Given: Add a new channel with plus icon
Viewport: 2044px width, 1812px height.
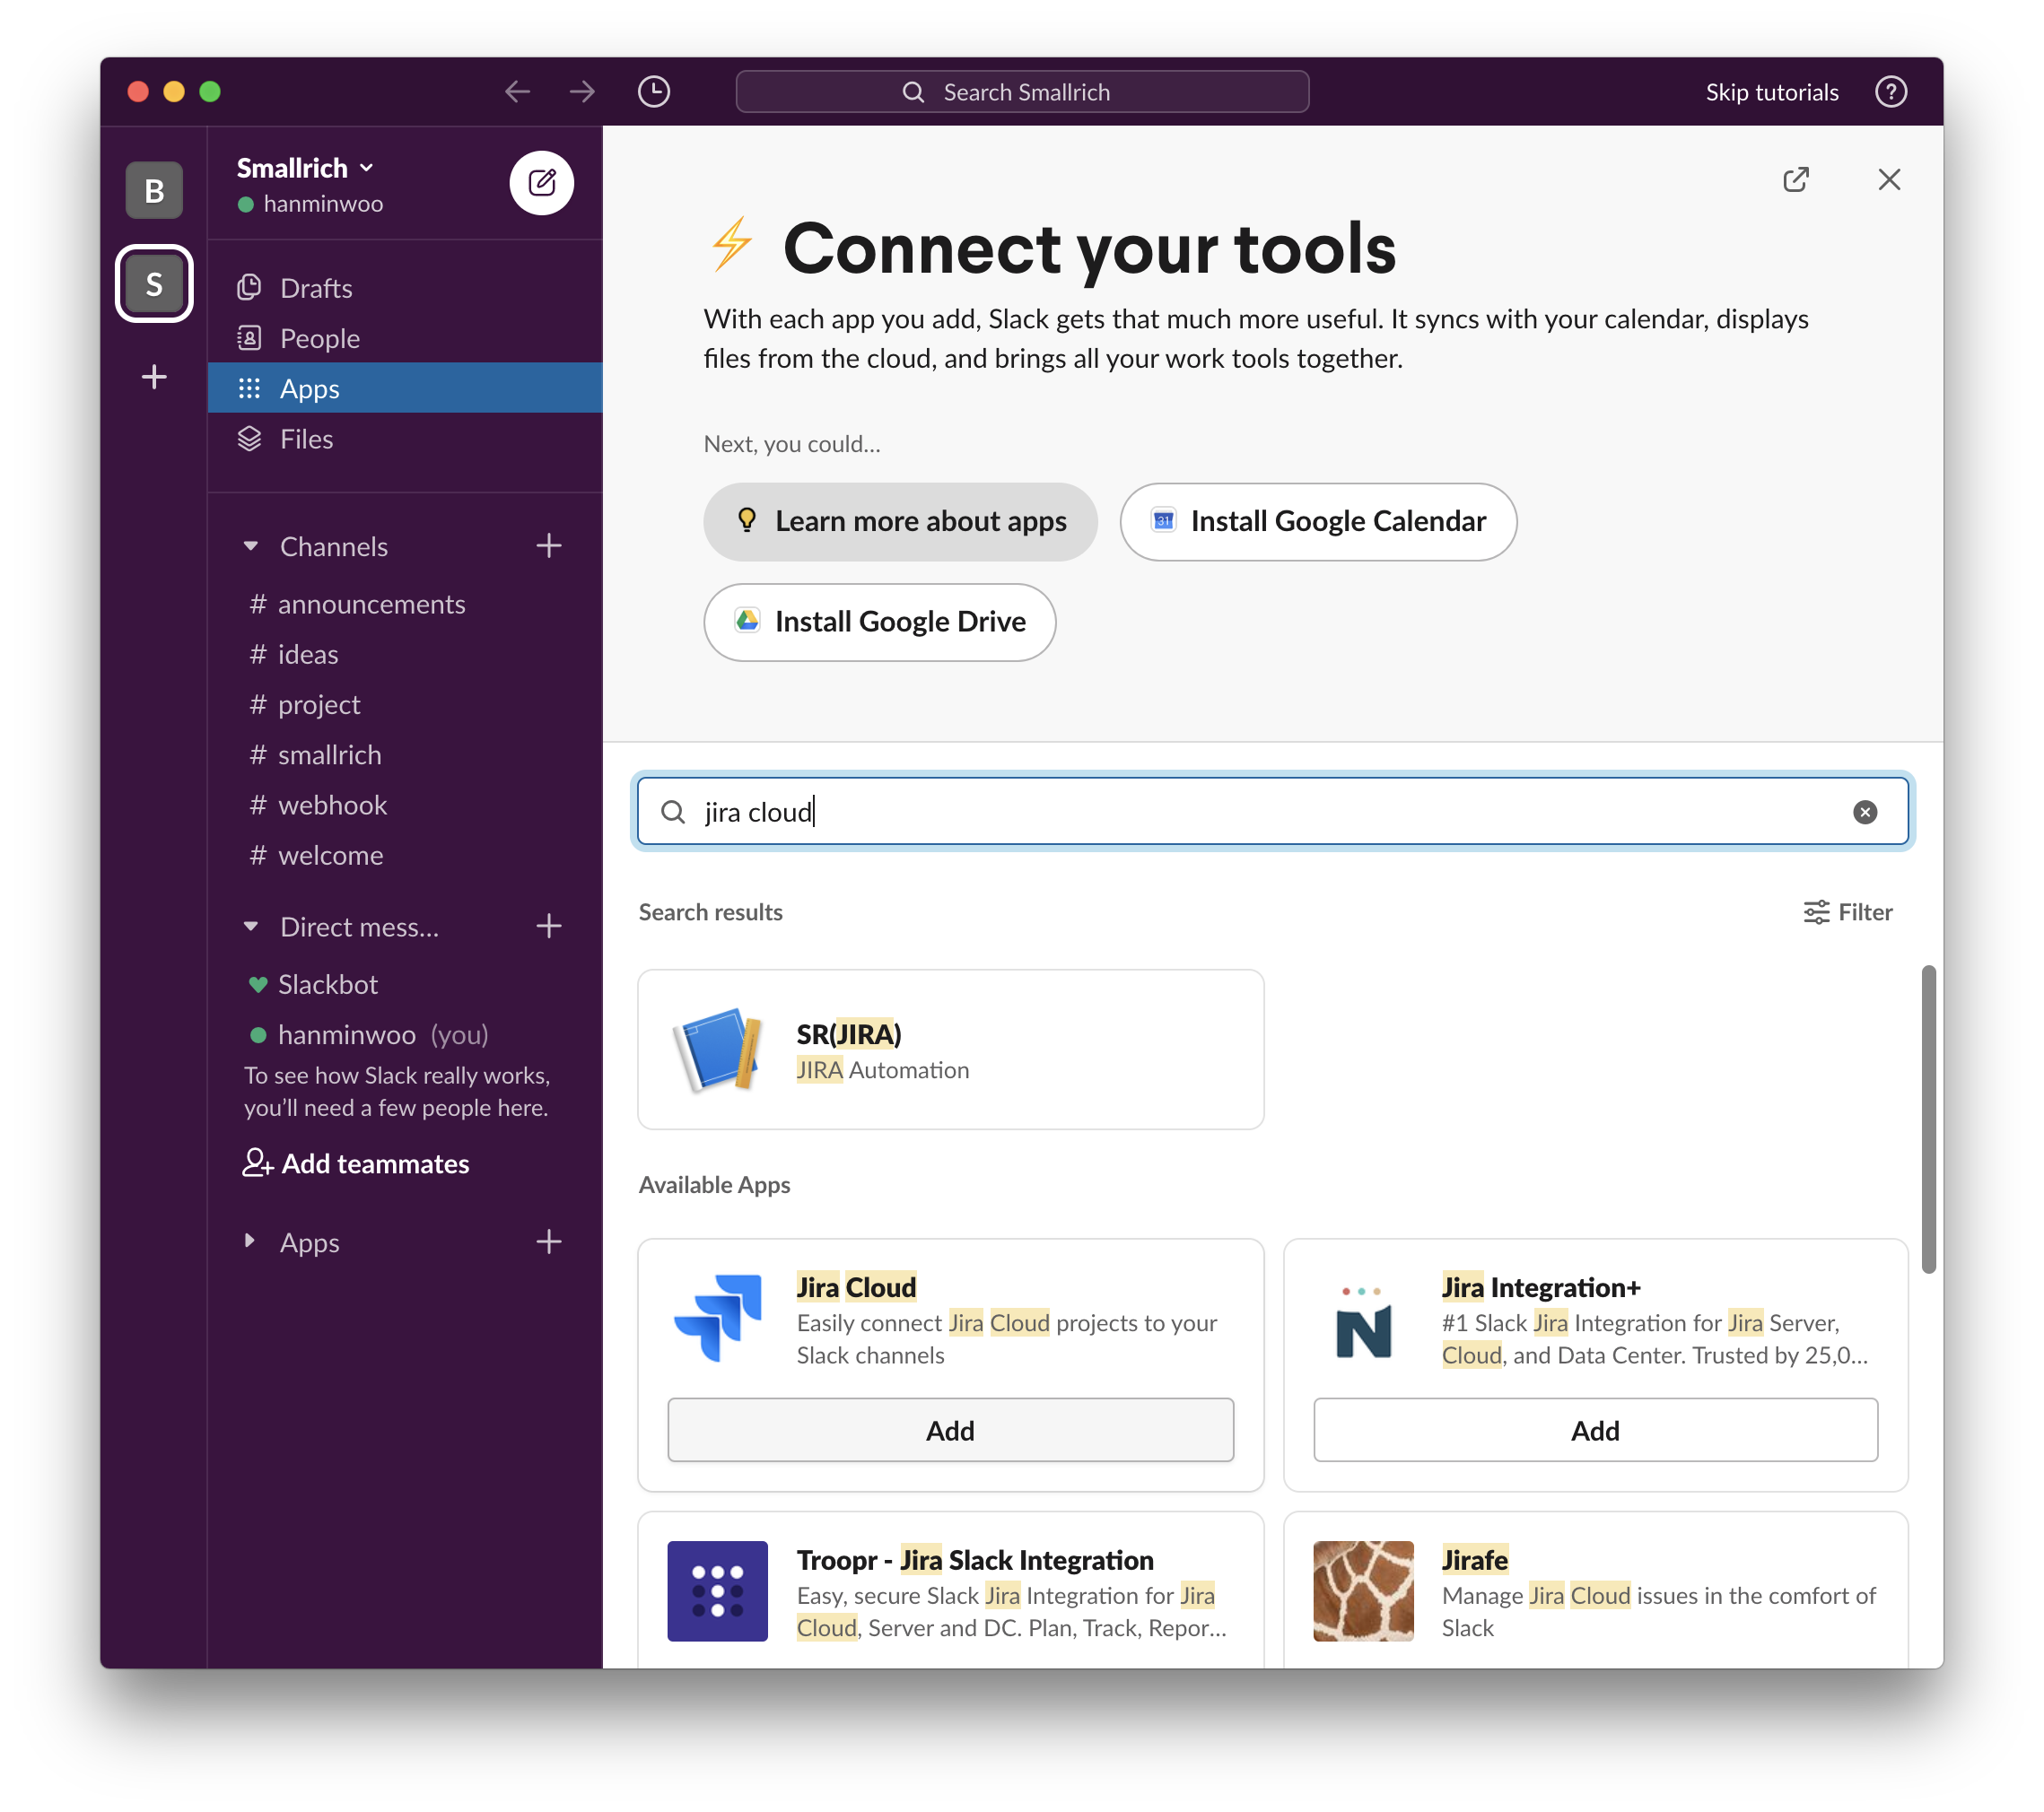Looking at the screenshot, I should 548,545.
